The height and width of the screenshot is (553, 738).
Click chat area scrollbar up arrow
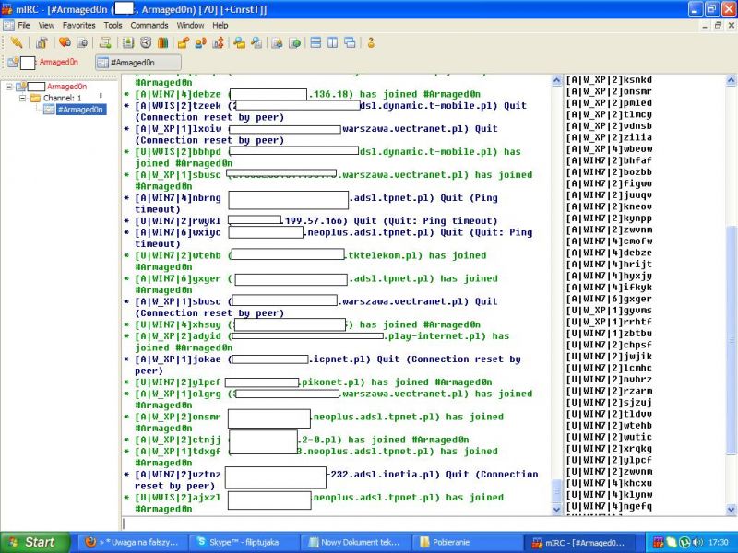tap(557, 80)
